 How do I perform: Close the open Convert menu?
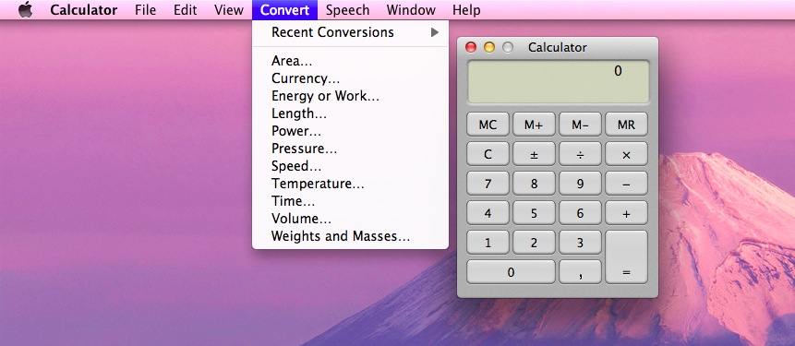point(284,10)
